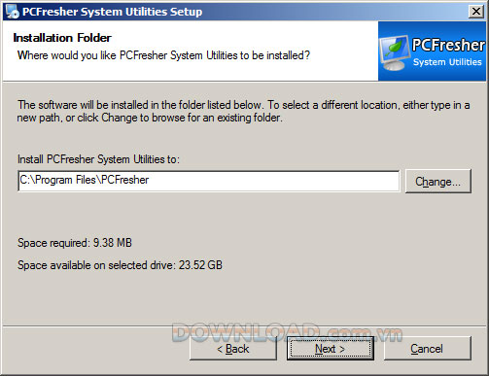Click the PCFresher brand name in banner
The image size is (489, 376).
click(448, 45)
